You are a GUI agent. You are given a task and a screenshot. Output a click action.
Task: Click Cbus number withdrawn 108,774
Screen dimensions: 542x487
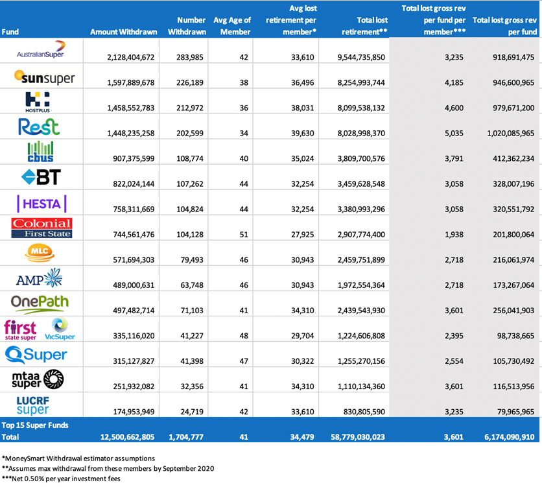[190, 159]
